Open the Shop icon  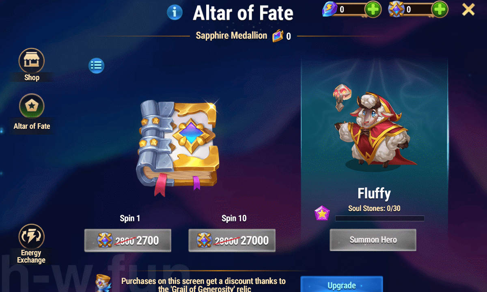point(32,61)
